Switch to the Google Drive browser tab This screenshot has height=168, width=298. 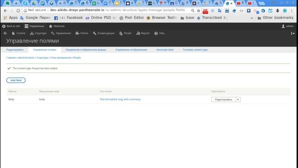(34, 3)
